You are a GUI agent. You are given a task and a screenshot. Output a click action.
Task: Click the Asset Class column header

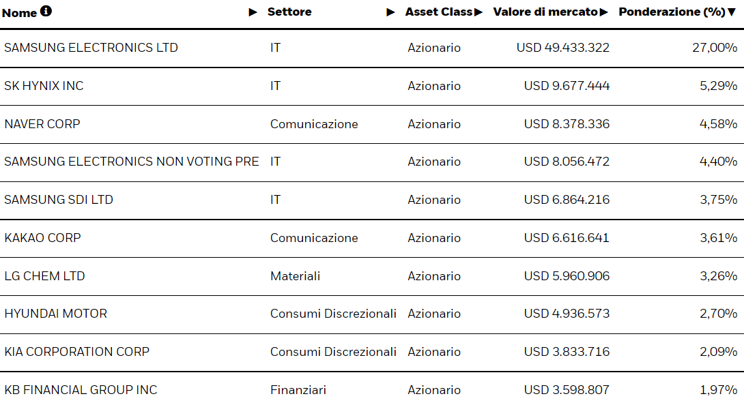(439, 12)
